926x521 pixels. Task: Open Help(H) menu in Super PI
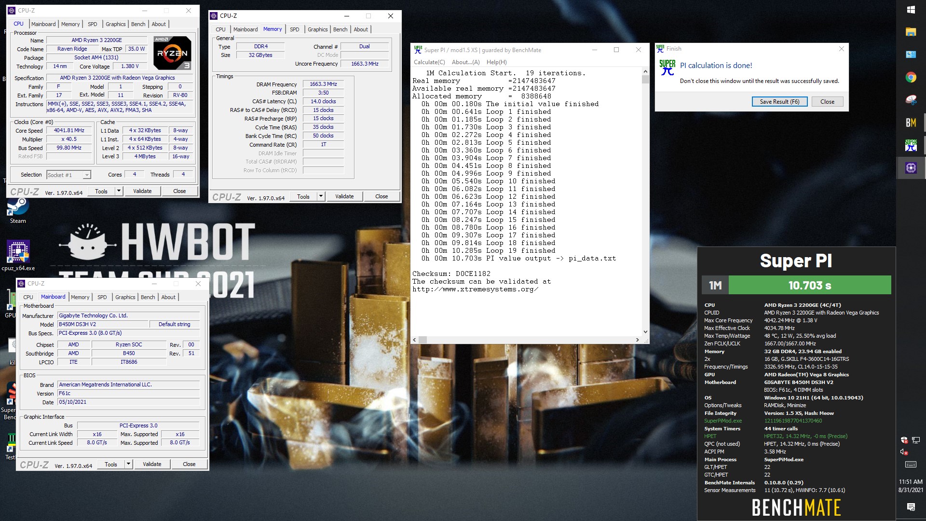coord(496,62)
